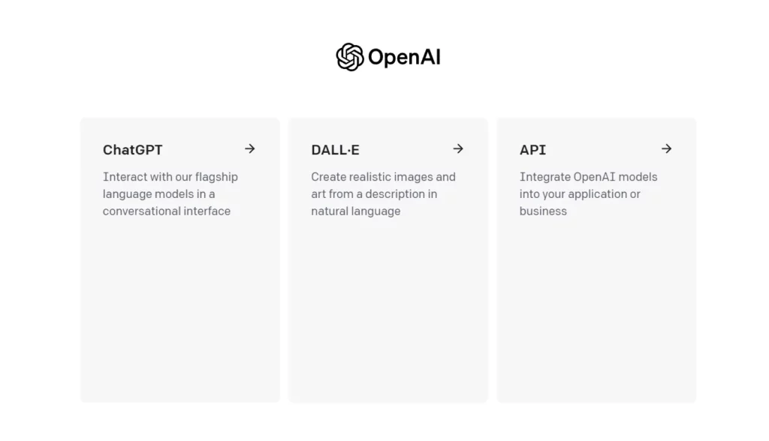Viewport: 769px width, 441px height.
Task: Click 'business' text in API card
Action: tap(543, 211)
